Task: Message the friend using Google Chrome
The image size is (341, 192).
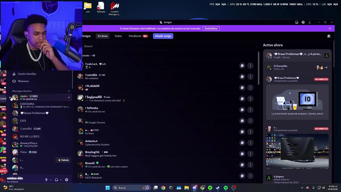Action: (242, 121)
